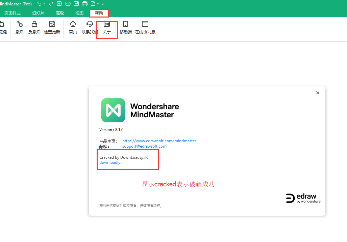Save document with floppy disk icon
The image size is (347, 242).
(x=76, y=3)
